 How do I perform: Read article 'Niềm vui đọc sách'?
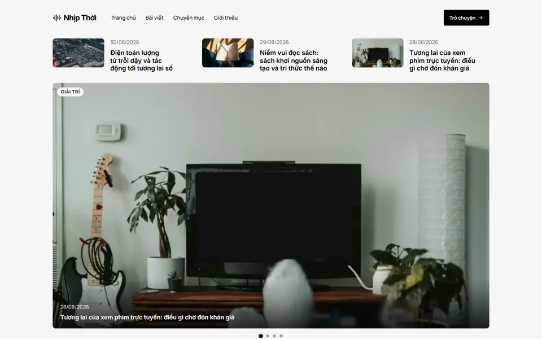pos(294,60)
